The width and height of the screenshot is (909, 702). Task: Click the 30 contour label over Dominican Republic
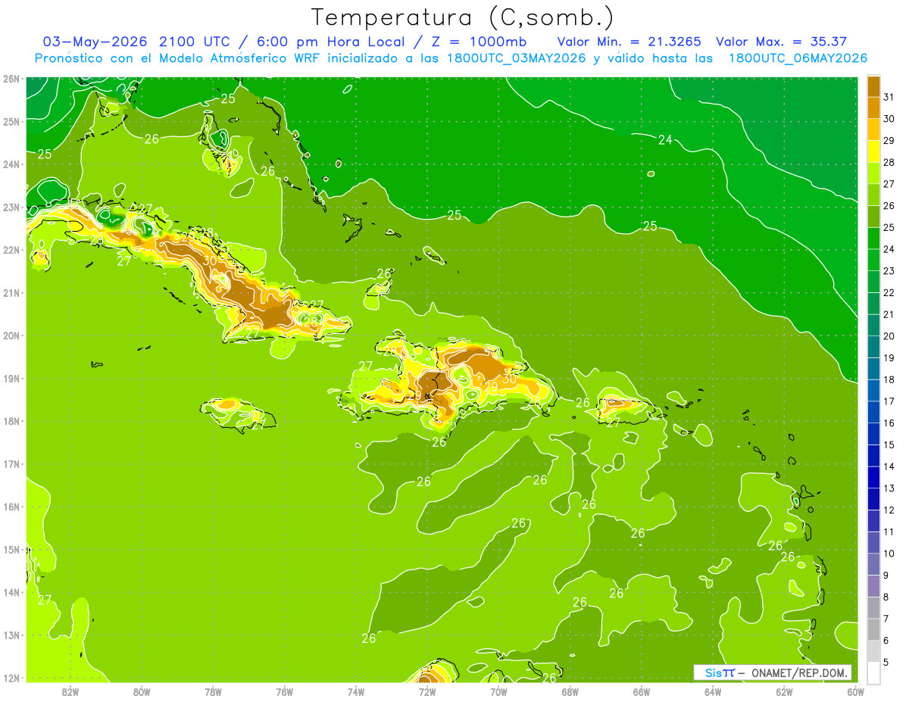(510, 378)
